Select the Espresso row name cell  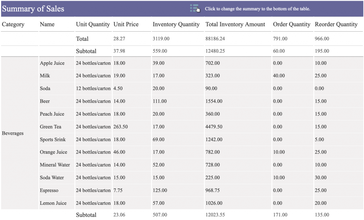tap(49, 190)
